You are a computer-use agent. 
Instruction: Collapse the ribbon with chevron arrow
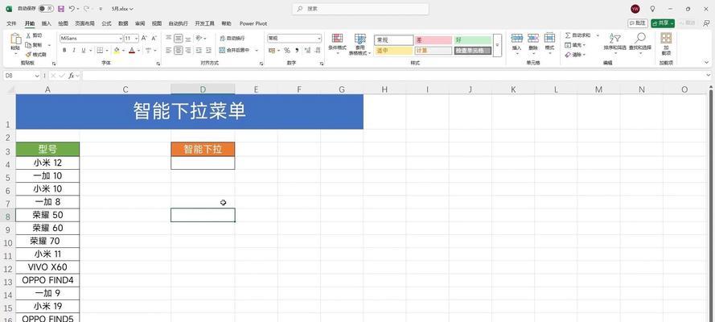(707, 63)
